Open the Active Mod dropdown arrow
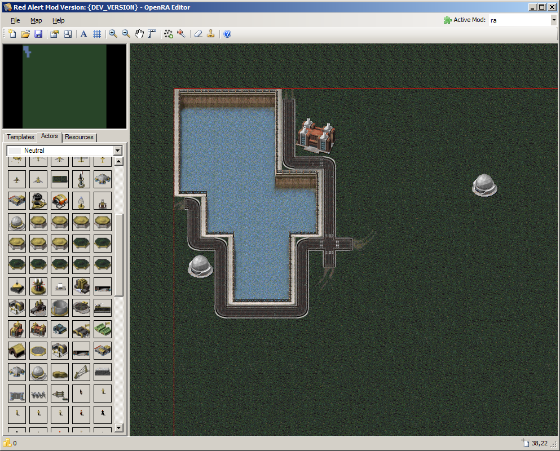This screenshot has width=560, height=451. pos(554,20)
